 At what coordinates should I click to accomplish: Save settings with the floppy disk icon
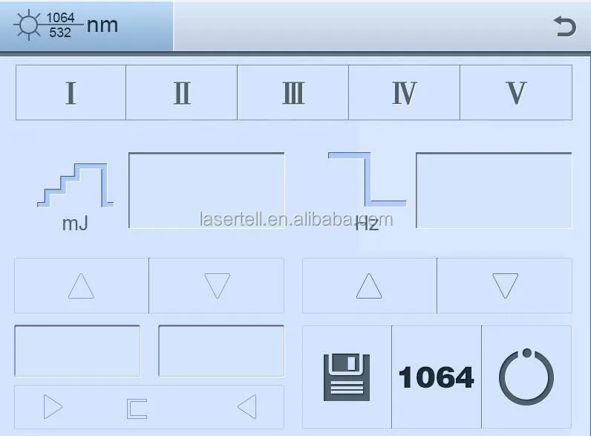(347, 377)
